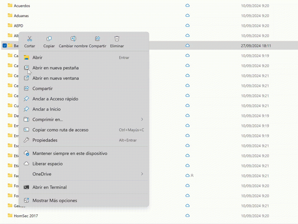Click the Eliminar trash icon
This screenshot has height=224, width=298.
tap(117, 39)
